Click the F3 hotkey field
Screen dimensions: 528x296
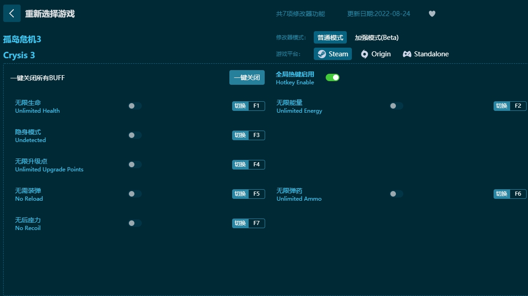(256, 135)
